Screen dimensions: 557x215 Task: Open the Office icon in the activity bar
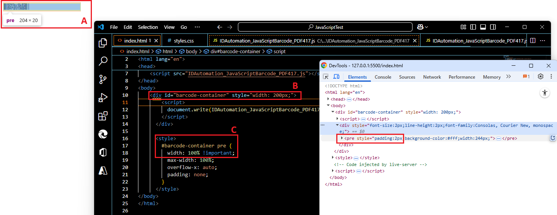click(x=103, y=152)
